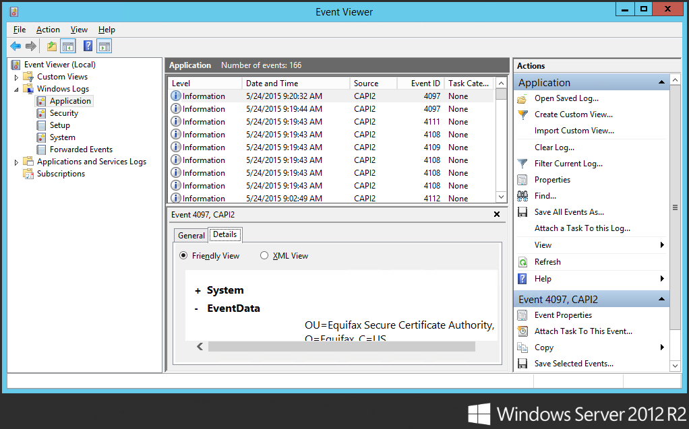Select the Security log under Windows Logs
The width and height of the screenshot is (689, 429).
63,112
